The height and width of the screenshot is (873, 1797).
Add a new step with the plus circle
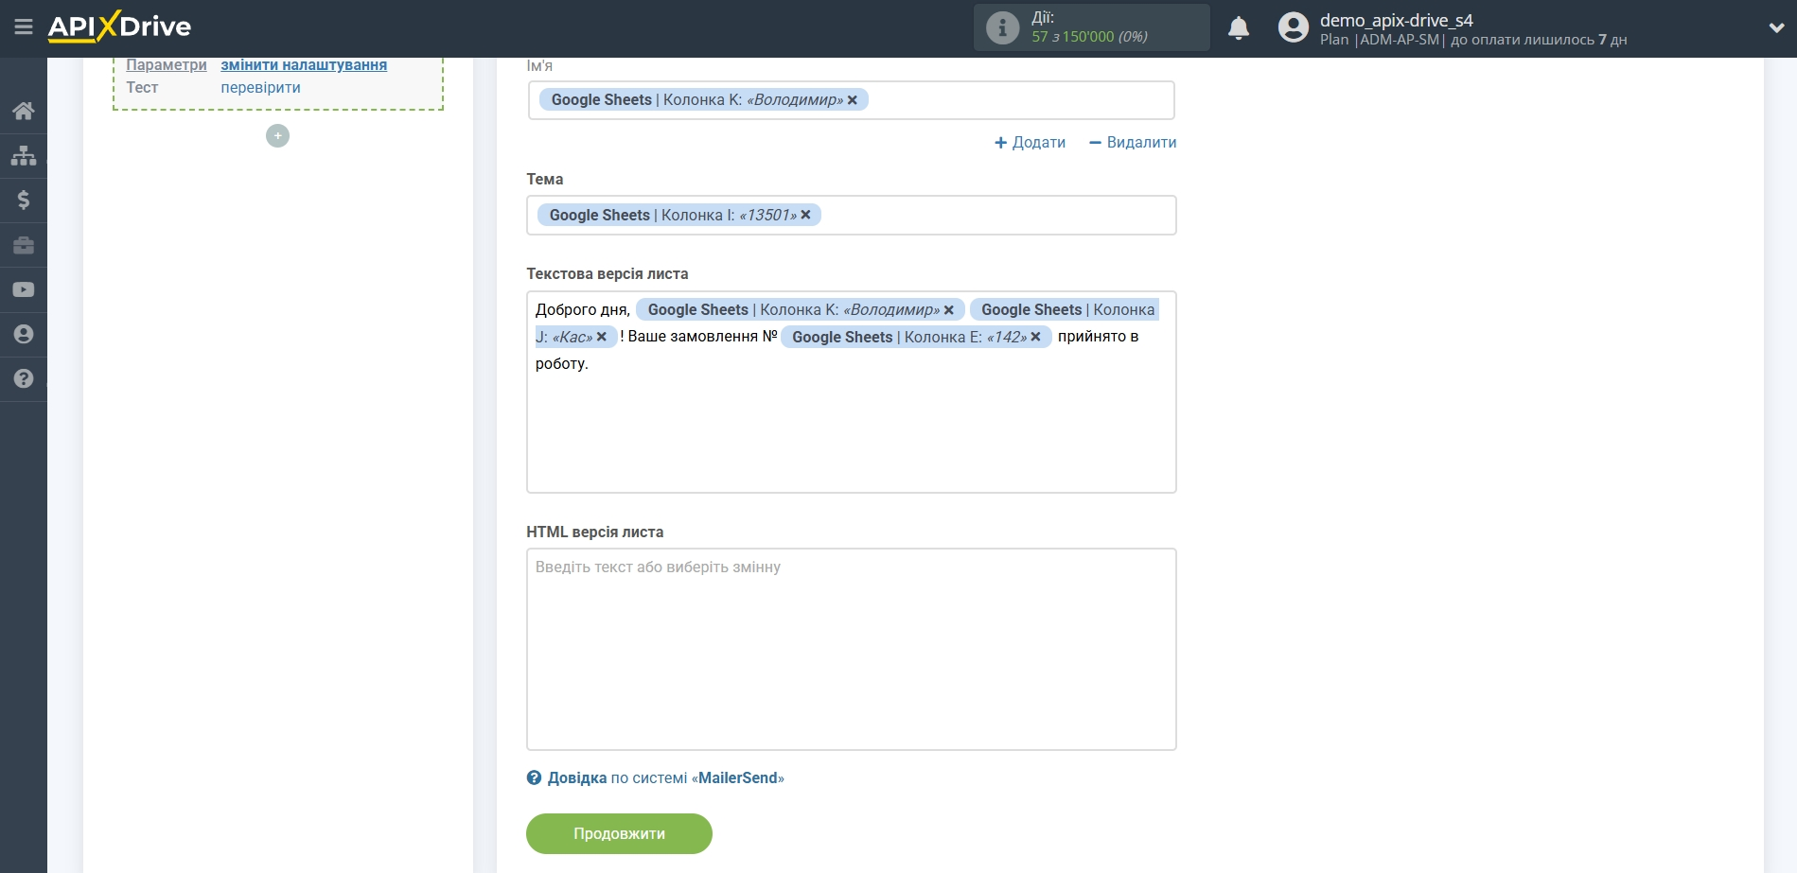click(277, 136)
